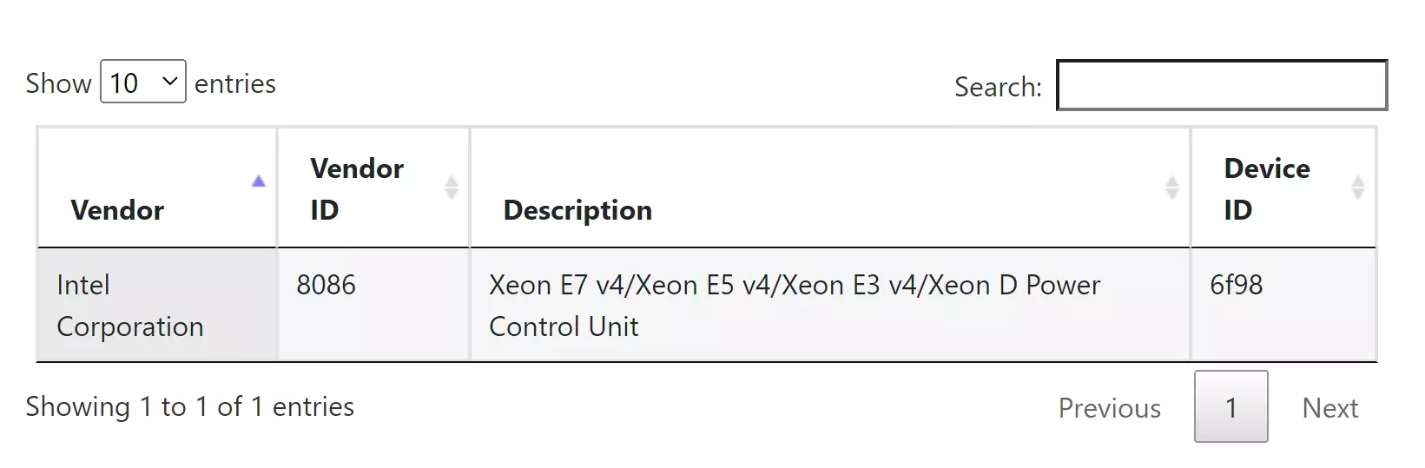Click the dropdown chevron next to 10
The height and width of the screenshot is (468, 1425).
[169, 82]
